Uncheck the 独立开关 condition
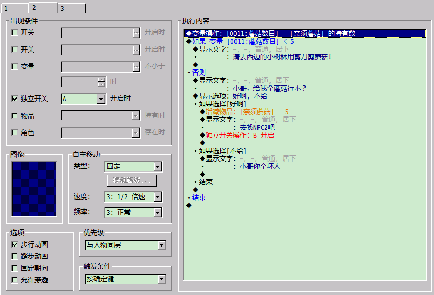Screen dimensions: 434x295 pyautogui.click(x=15, y=99)
